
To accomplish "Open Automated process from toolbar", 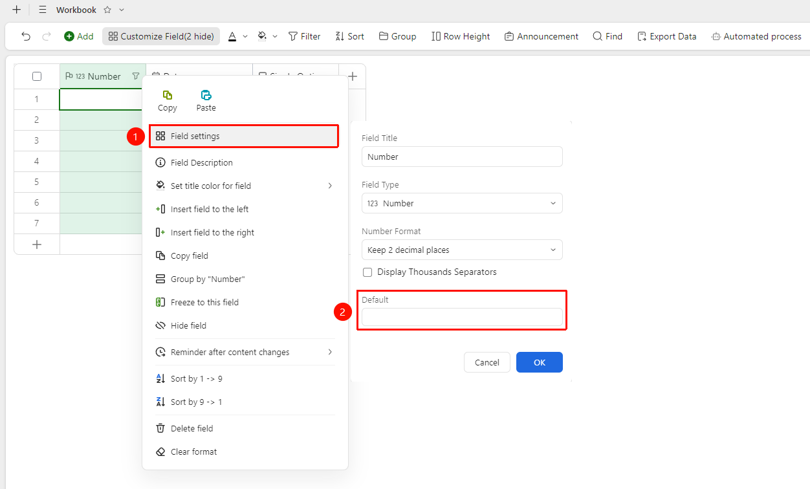I will point(756,36).
